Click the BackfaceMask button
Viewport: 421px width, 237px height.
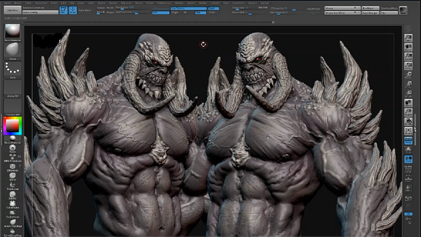pos(389,8)
